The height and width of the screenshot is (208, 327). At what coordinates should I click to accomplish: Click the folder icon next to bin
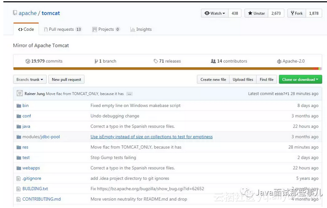coord(19,105)
